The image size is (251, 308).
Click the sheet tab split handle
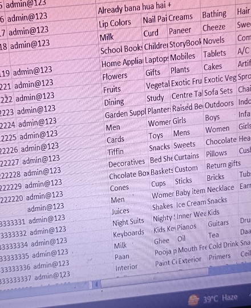coord(91,285)
